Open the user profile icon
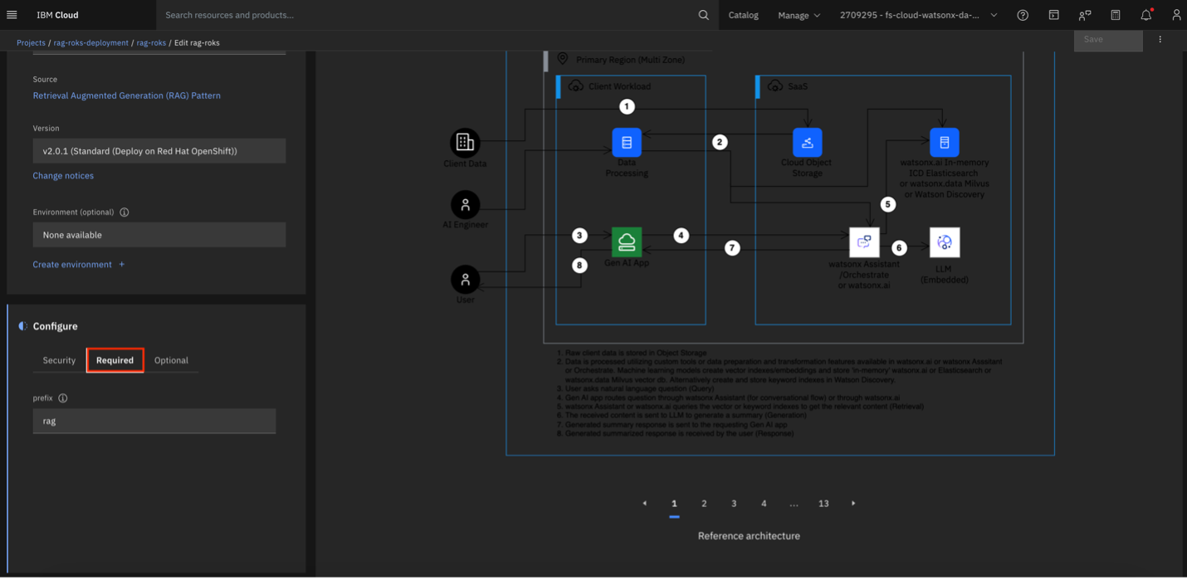This screenshot has width=1187, height=580. click(1175, 15)
